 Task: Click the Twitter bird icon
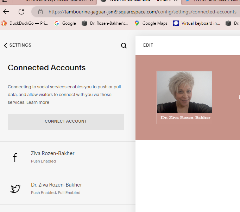(x=15, y=189)
